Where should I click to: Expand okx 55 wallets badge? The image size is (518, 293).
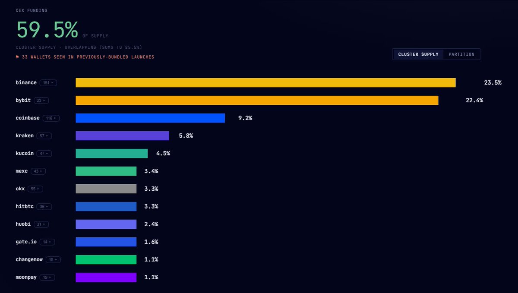pyautogui.click(x=35, y=189)
